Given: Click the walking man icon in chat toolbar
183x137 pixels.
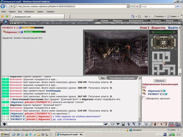Looking at the screenshot, I should [x=129, y=124].
